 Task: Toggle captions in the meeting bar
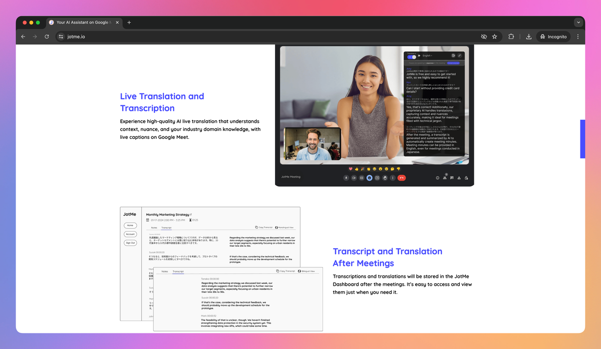362,178
